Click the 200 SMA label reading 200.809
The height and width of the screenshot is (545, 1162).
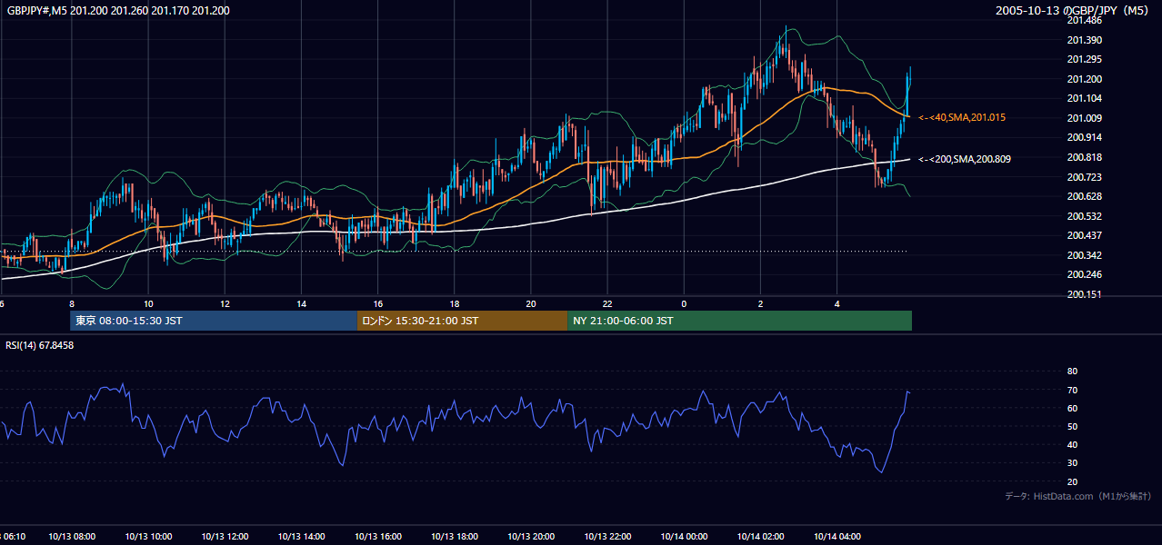click(x=965, y=159)
